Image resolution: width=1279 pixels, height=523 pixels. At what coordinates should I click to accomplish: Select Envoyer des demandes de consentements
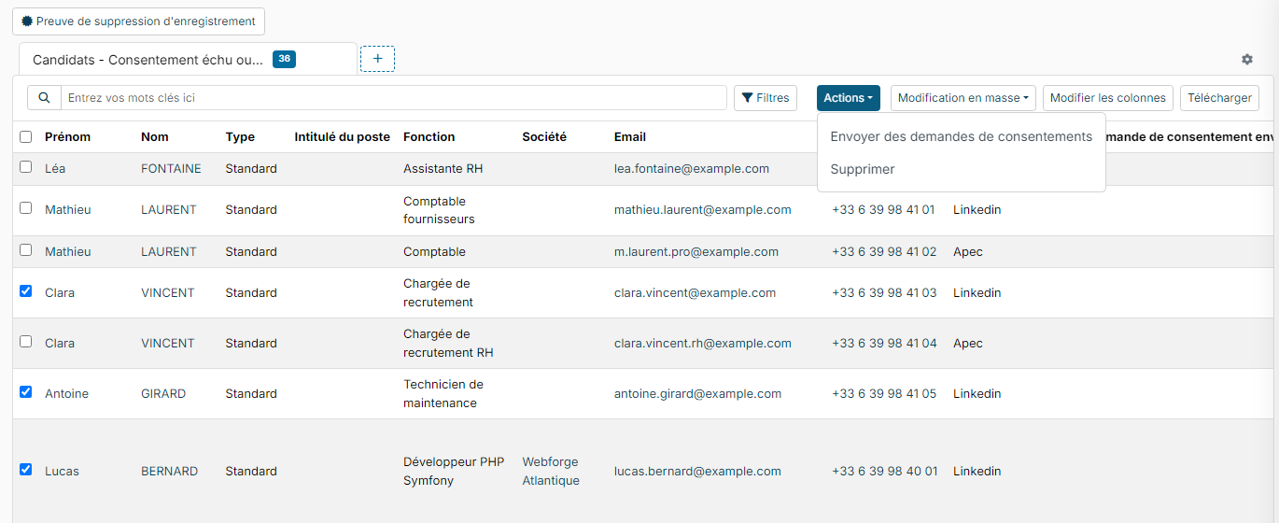961,136
